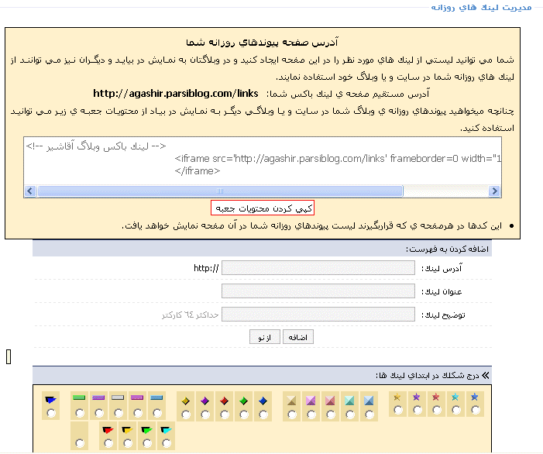Viewport: 543px width, 454px height.
Task: Select radio button under lilac pyramid
Action: (311, 414)
